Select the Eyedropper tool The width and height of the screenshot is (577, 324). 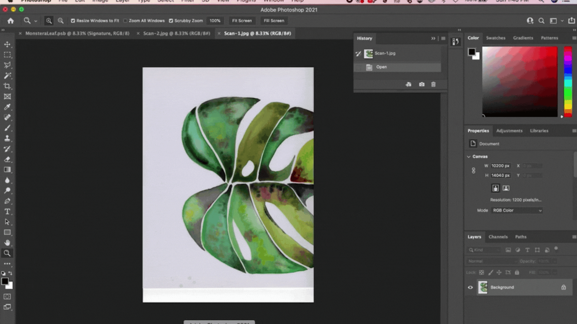click(x=7, y=107)
